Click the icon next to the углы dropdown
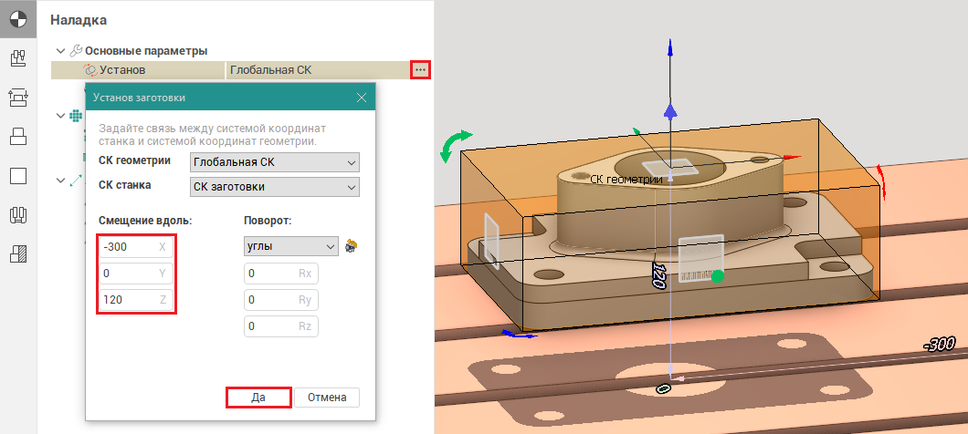Screen dimensions: 968x434 click(351, 246)
